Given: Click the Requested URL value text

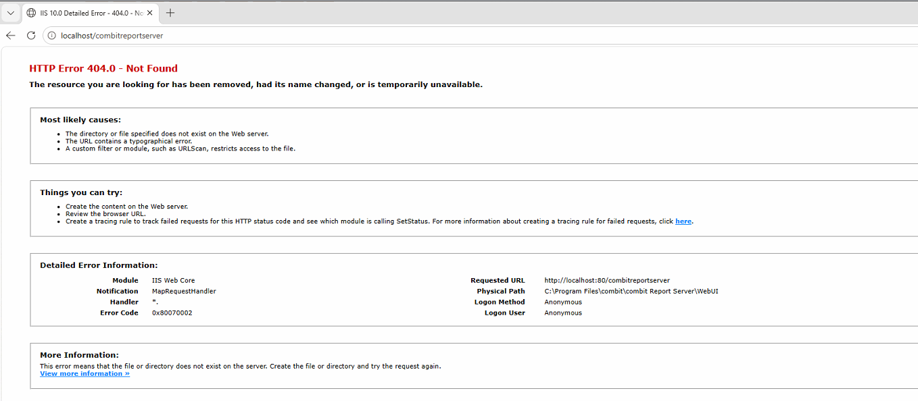Looking at the screenshot, I should [x=606, y=281].
